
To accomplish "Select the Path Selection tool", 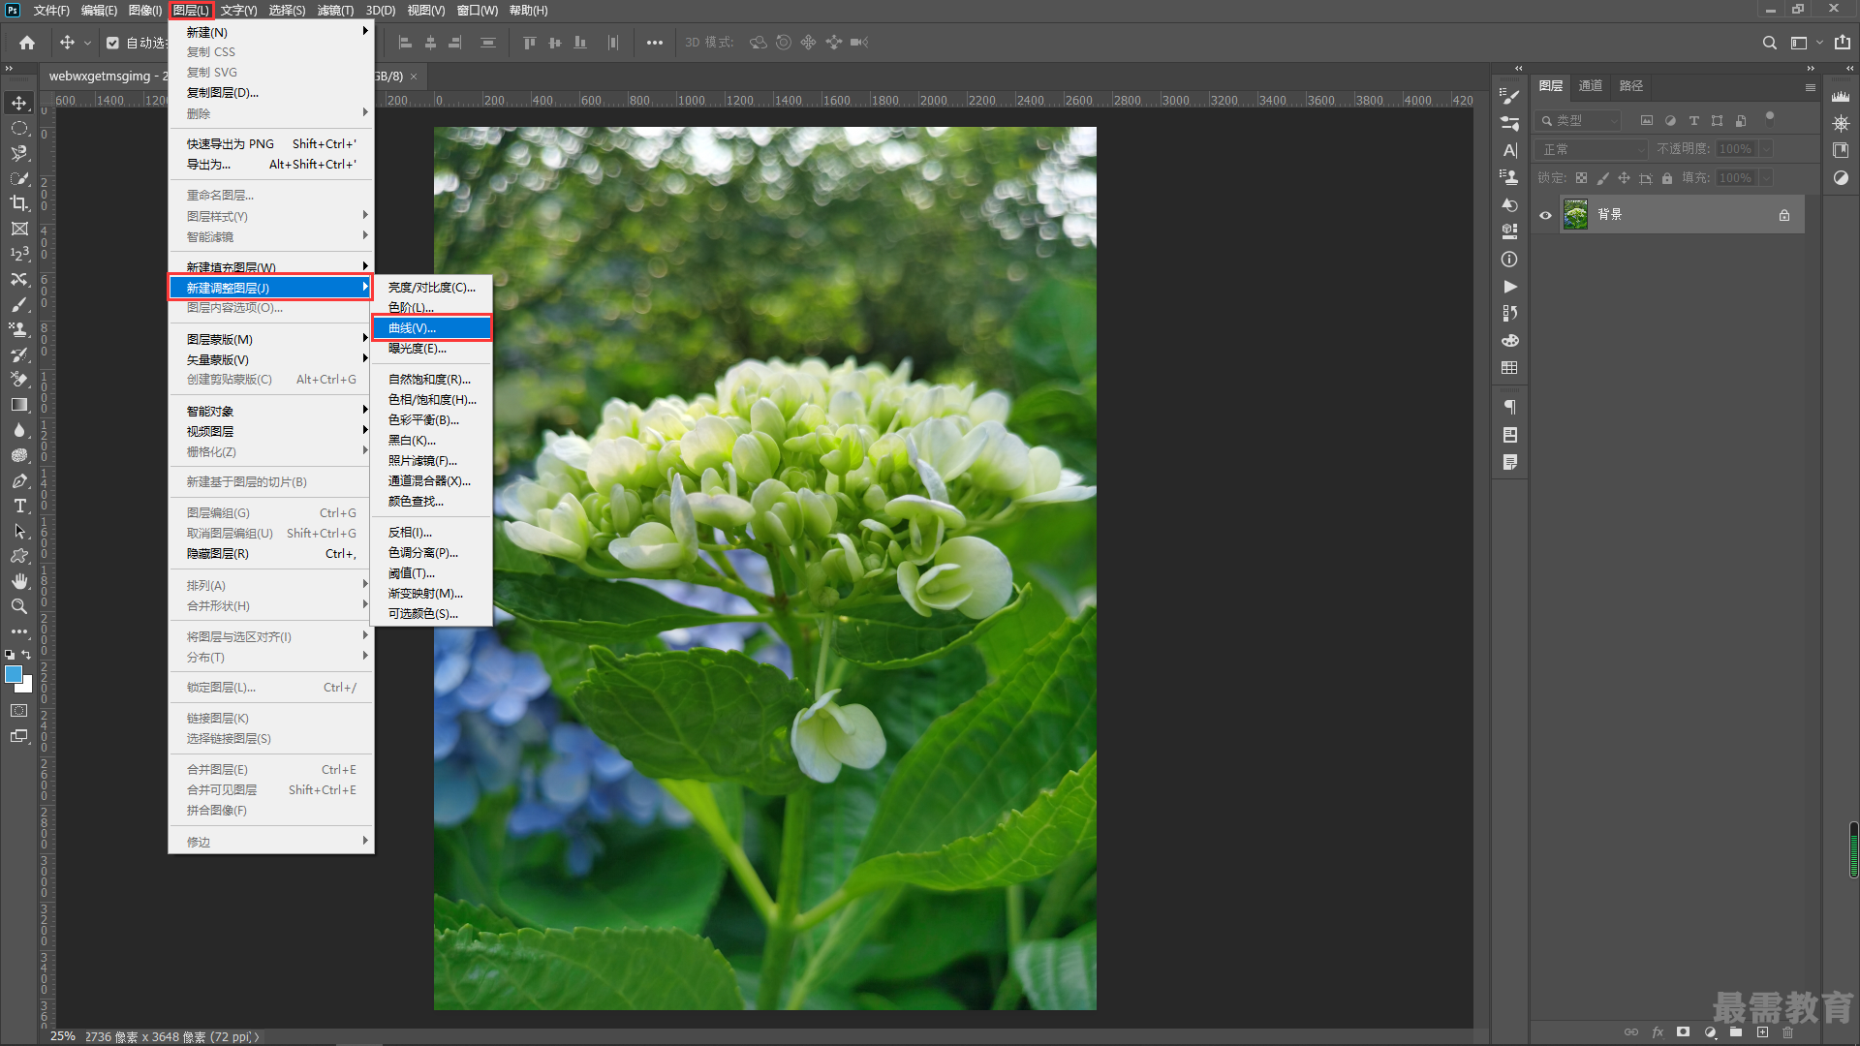I will [x=19, y=531].
